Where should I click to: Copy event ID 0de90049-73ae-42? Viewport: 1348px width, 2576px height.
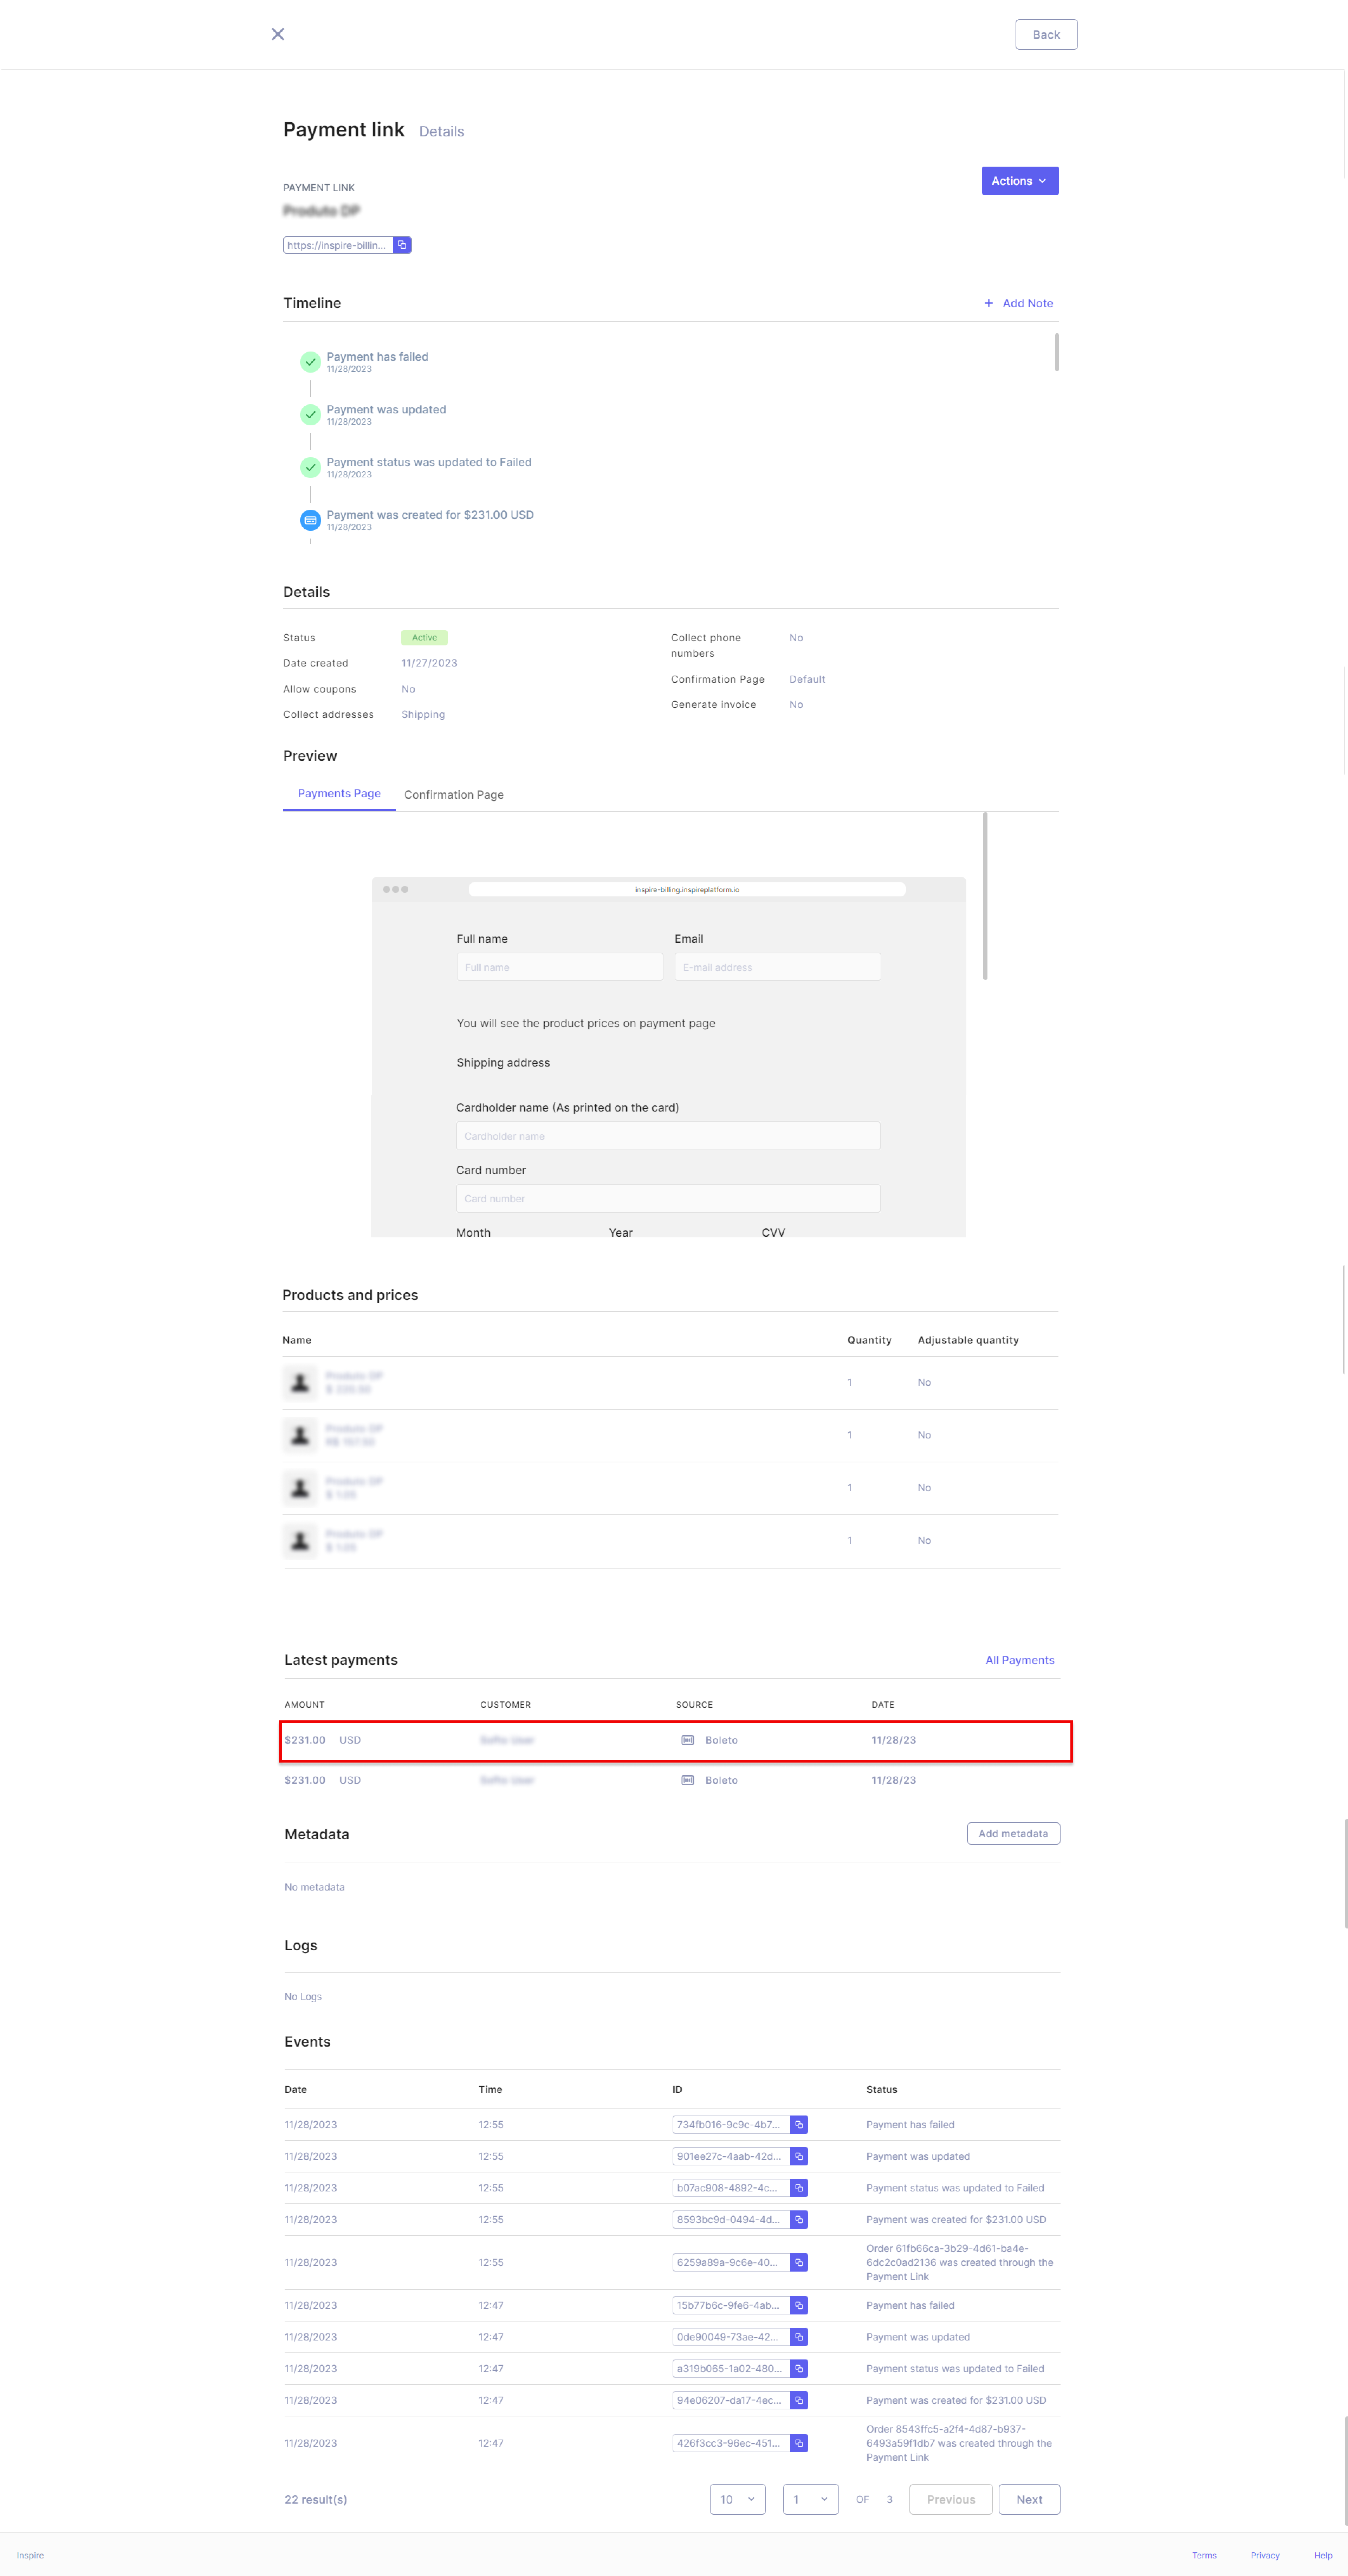[799, 2337]
